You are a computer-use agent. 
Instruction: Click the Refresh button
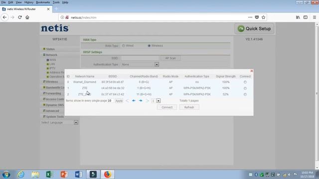[189, 107]
